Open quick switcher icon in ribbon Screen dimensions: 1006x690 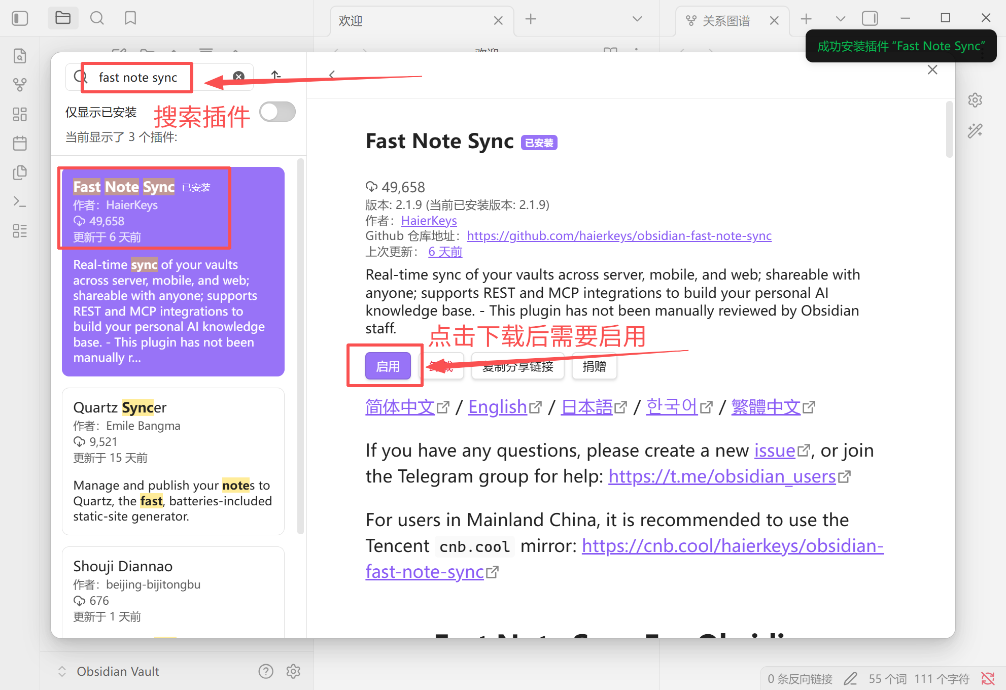point(20,56)
